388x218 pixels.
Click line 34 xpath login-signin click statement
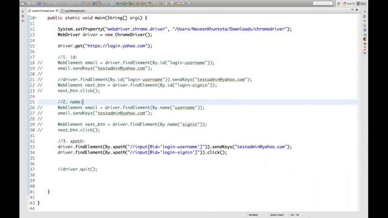tap(142, 153)
